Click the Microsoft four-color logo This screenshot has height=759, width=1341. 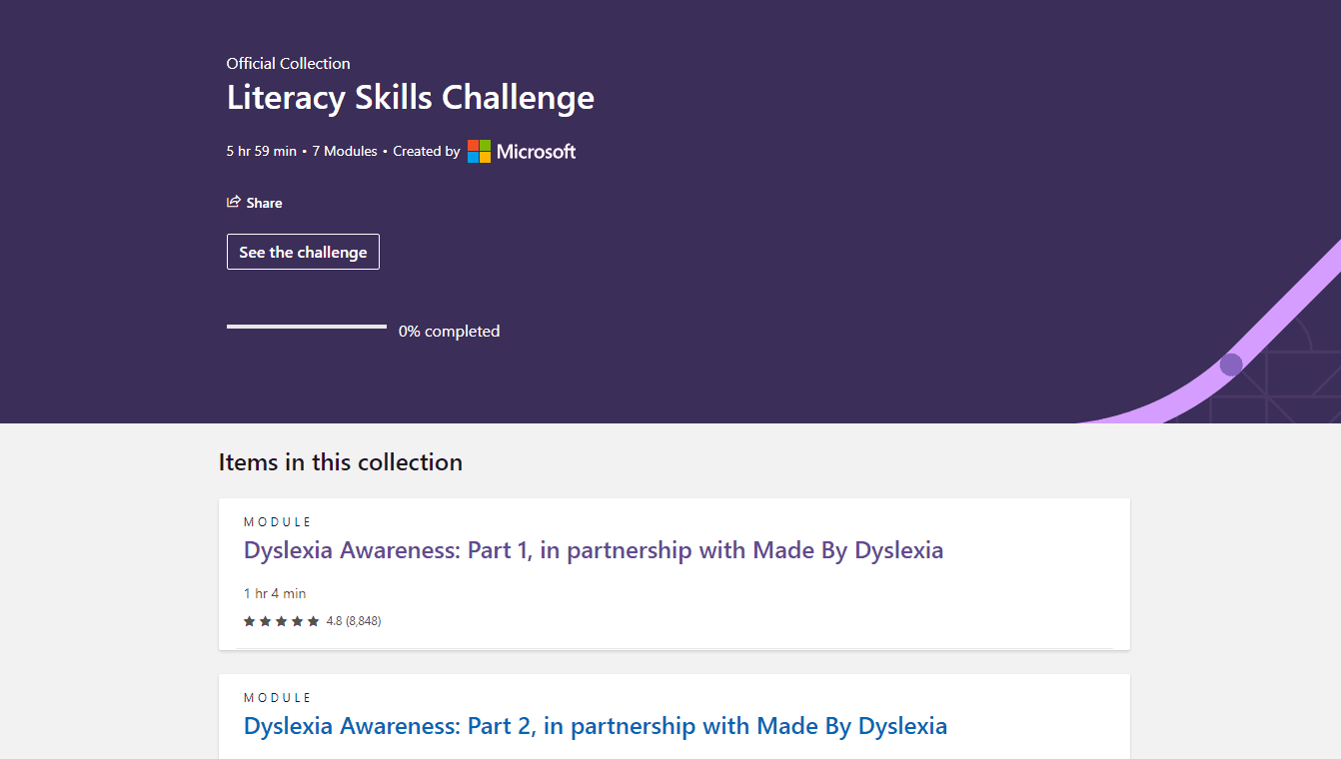click(479, 152)
